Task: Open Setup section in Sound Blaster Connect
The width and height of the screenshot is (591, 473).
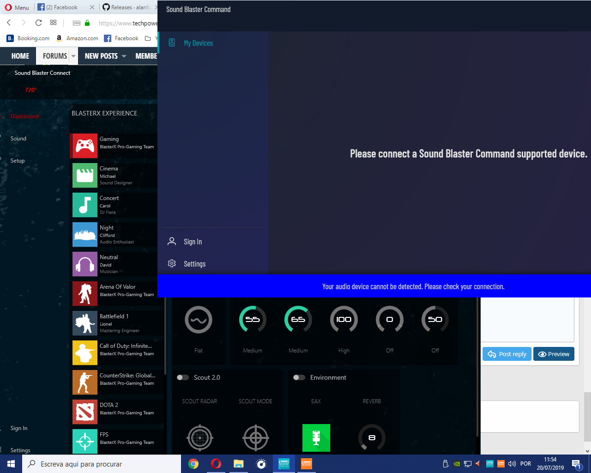Action: [x=18, y=161]
